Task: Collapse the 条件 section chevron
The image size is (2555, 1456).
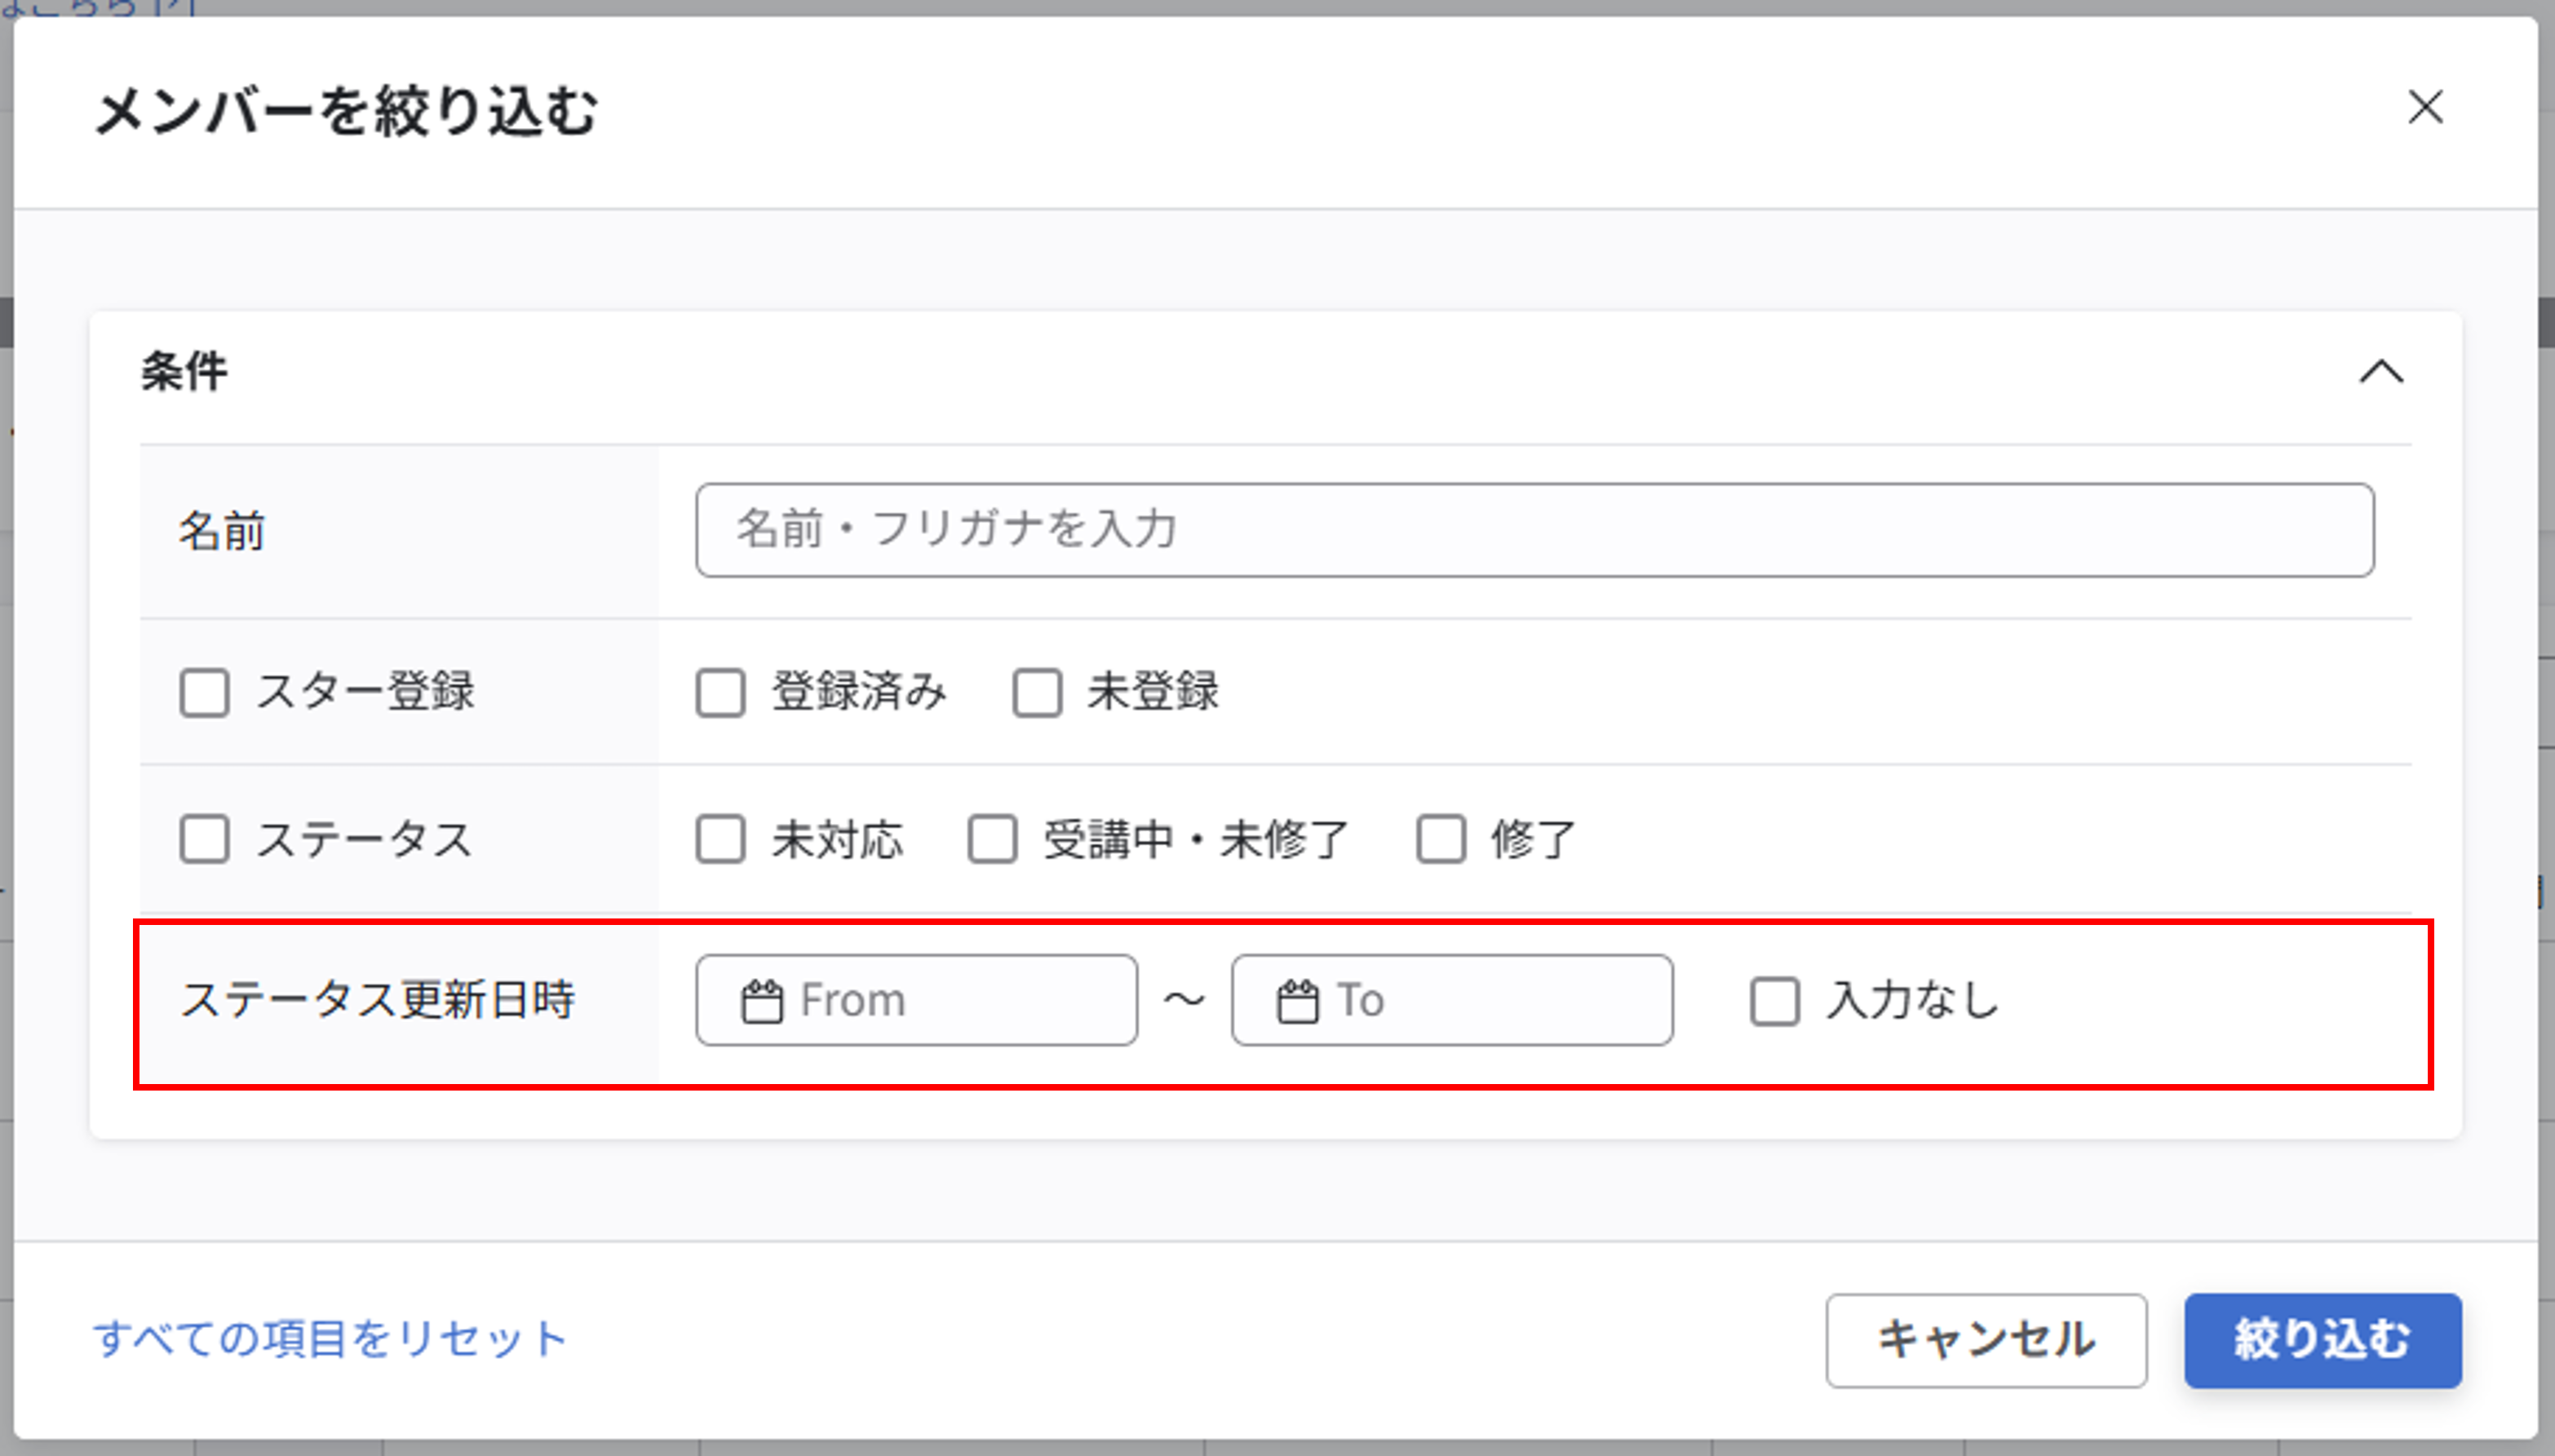Action: [2381, 372]
